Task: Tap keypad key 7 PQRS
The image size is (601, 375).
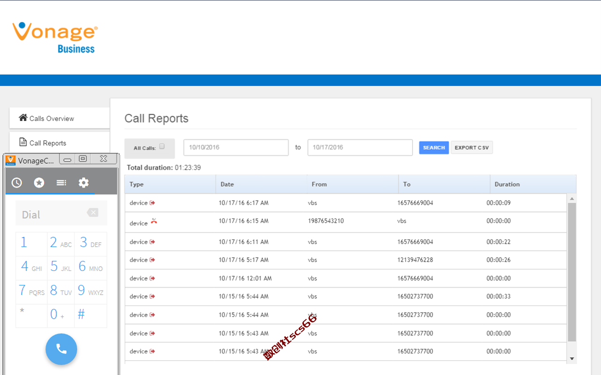Action: (31, 292)
